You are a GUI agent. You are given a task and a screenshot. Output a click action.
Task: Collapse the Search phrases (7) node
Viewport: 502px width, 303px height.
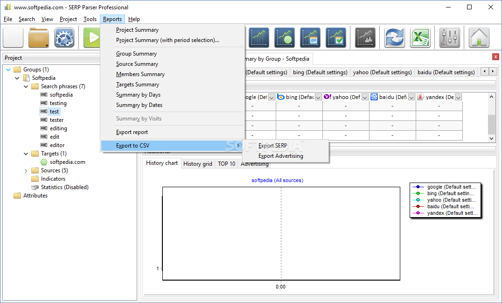point(26,86)
